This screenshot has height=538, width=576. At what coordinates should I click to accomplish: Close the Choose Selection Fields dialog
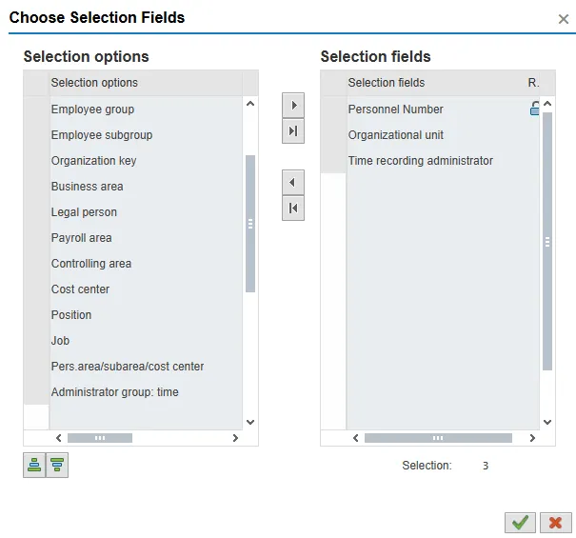564,19
